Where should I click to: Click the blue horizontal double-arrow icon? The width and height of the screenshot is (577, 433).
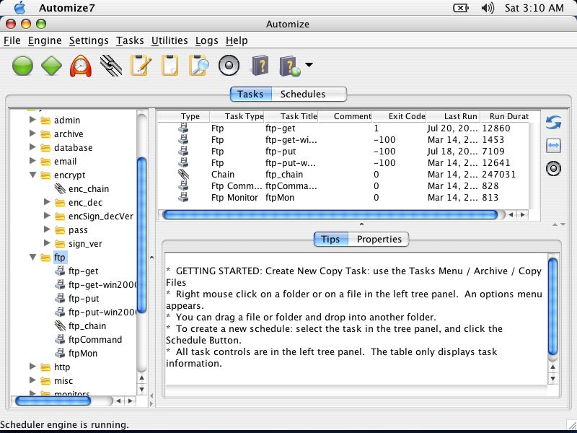tap(553, 146)
